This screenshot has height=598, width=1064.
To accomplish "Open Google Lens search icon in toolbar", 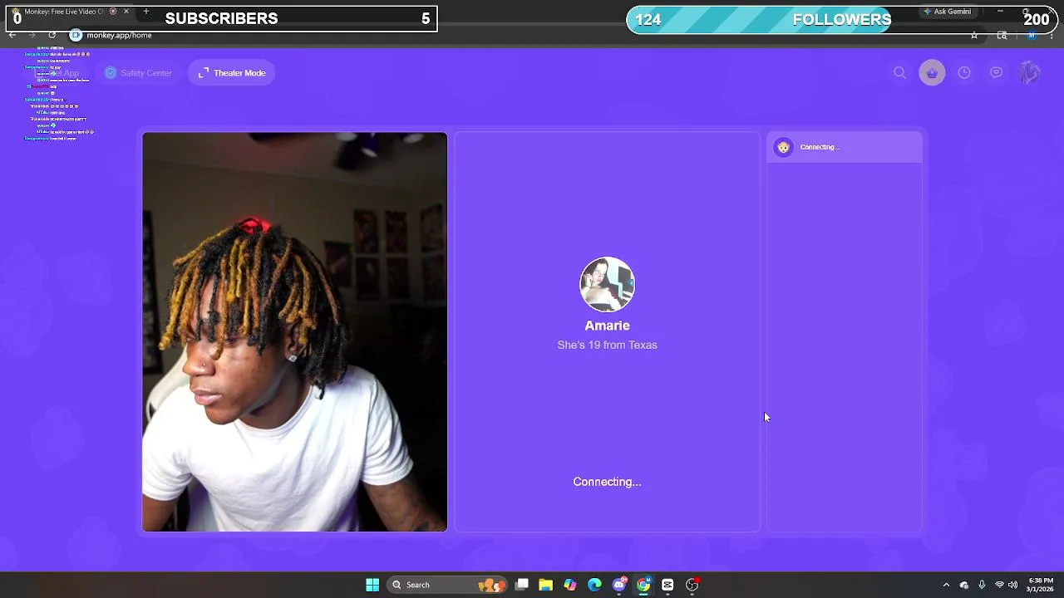I will pos(1002,35).
